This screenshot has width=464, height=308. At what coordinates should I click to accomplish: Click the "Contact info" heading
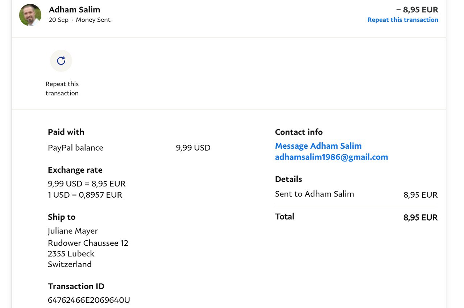coord(298,132)
